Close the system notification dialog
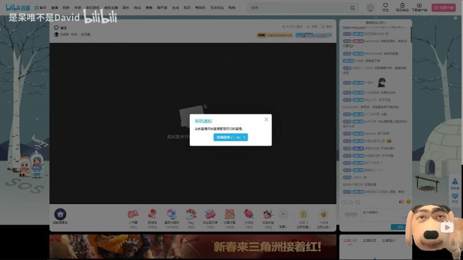Screen dimensions: 463x260 [266, 119]
